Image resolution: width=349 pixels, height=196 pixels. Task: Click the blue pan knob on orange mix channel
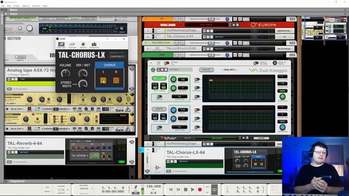(227, 19)
